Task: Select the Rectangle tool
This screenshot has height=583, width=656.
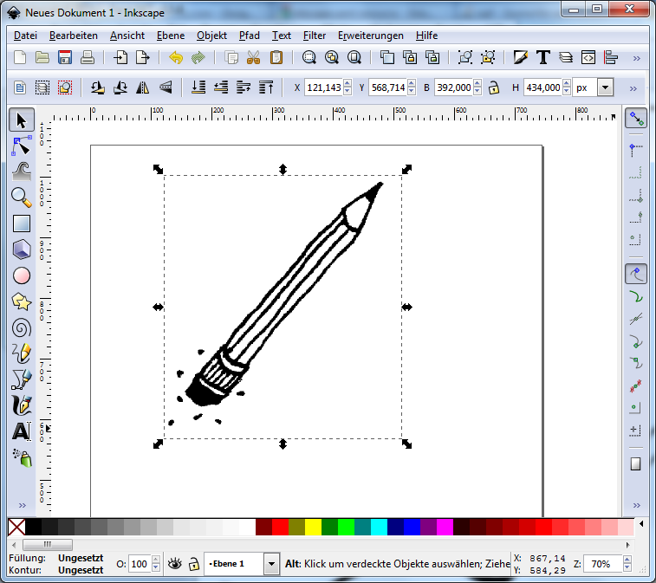Action: coord(22,223)
